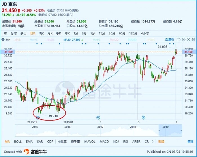Open the 后复权 adjustment dropdown
This screenshot has height=157, width=197.
pos(169,40)
